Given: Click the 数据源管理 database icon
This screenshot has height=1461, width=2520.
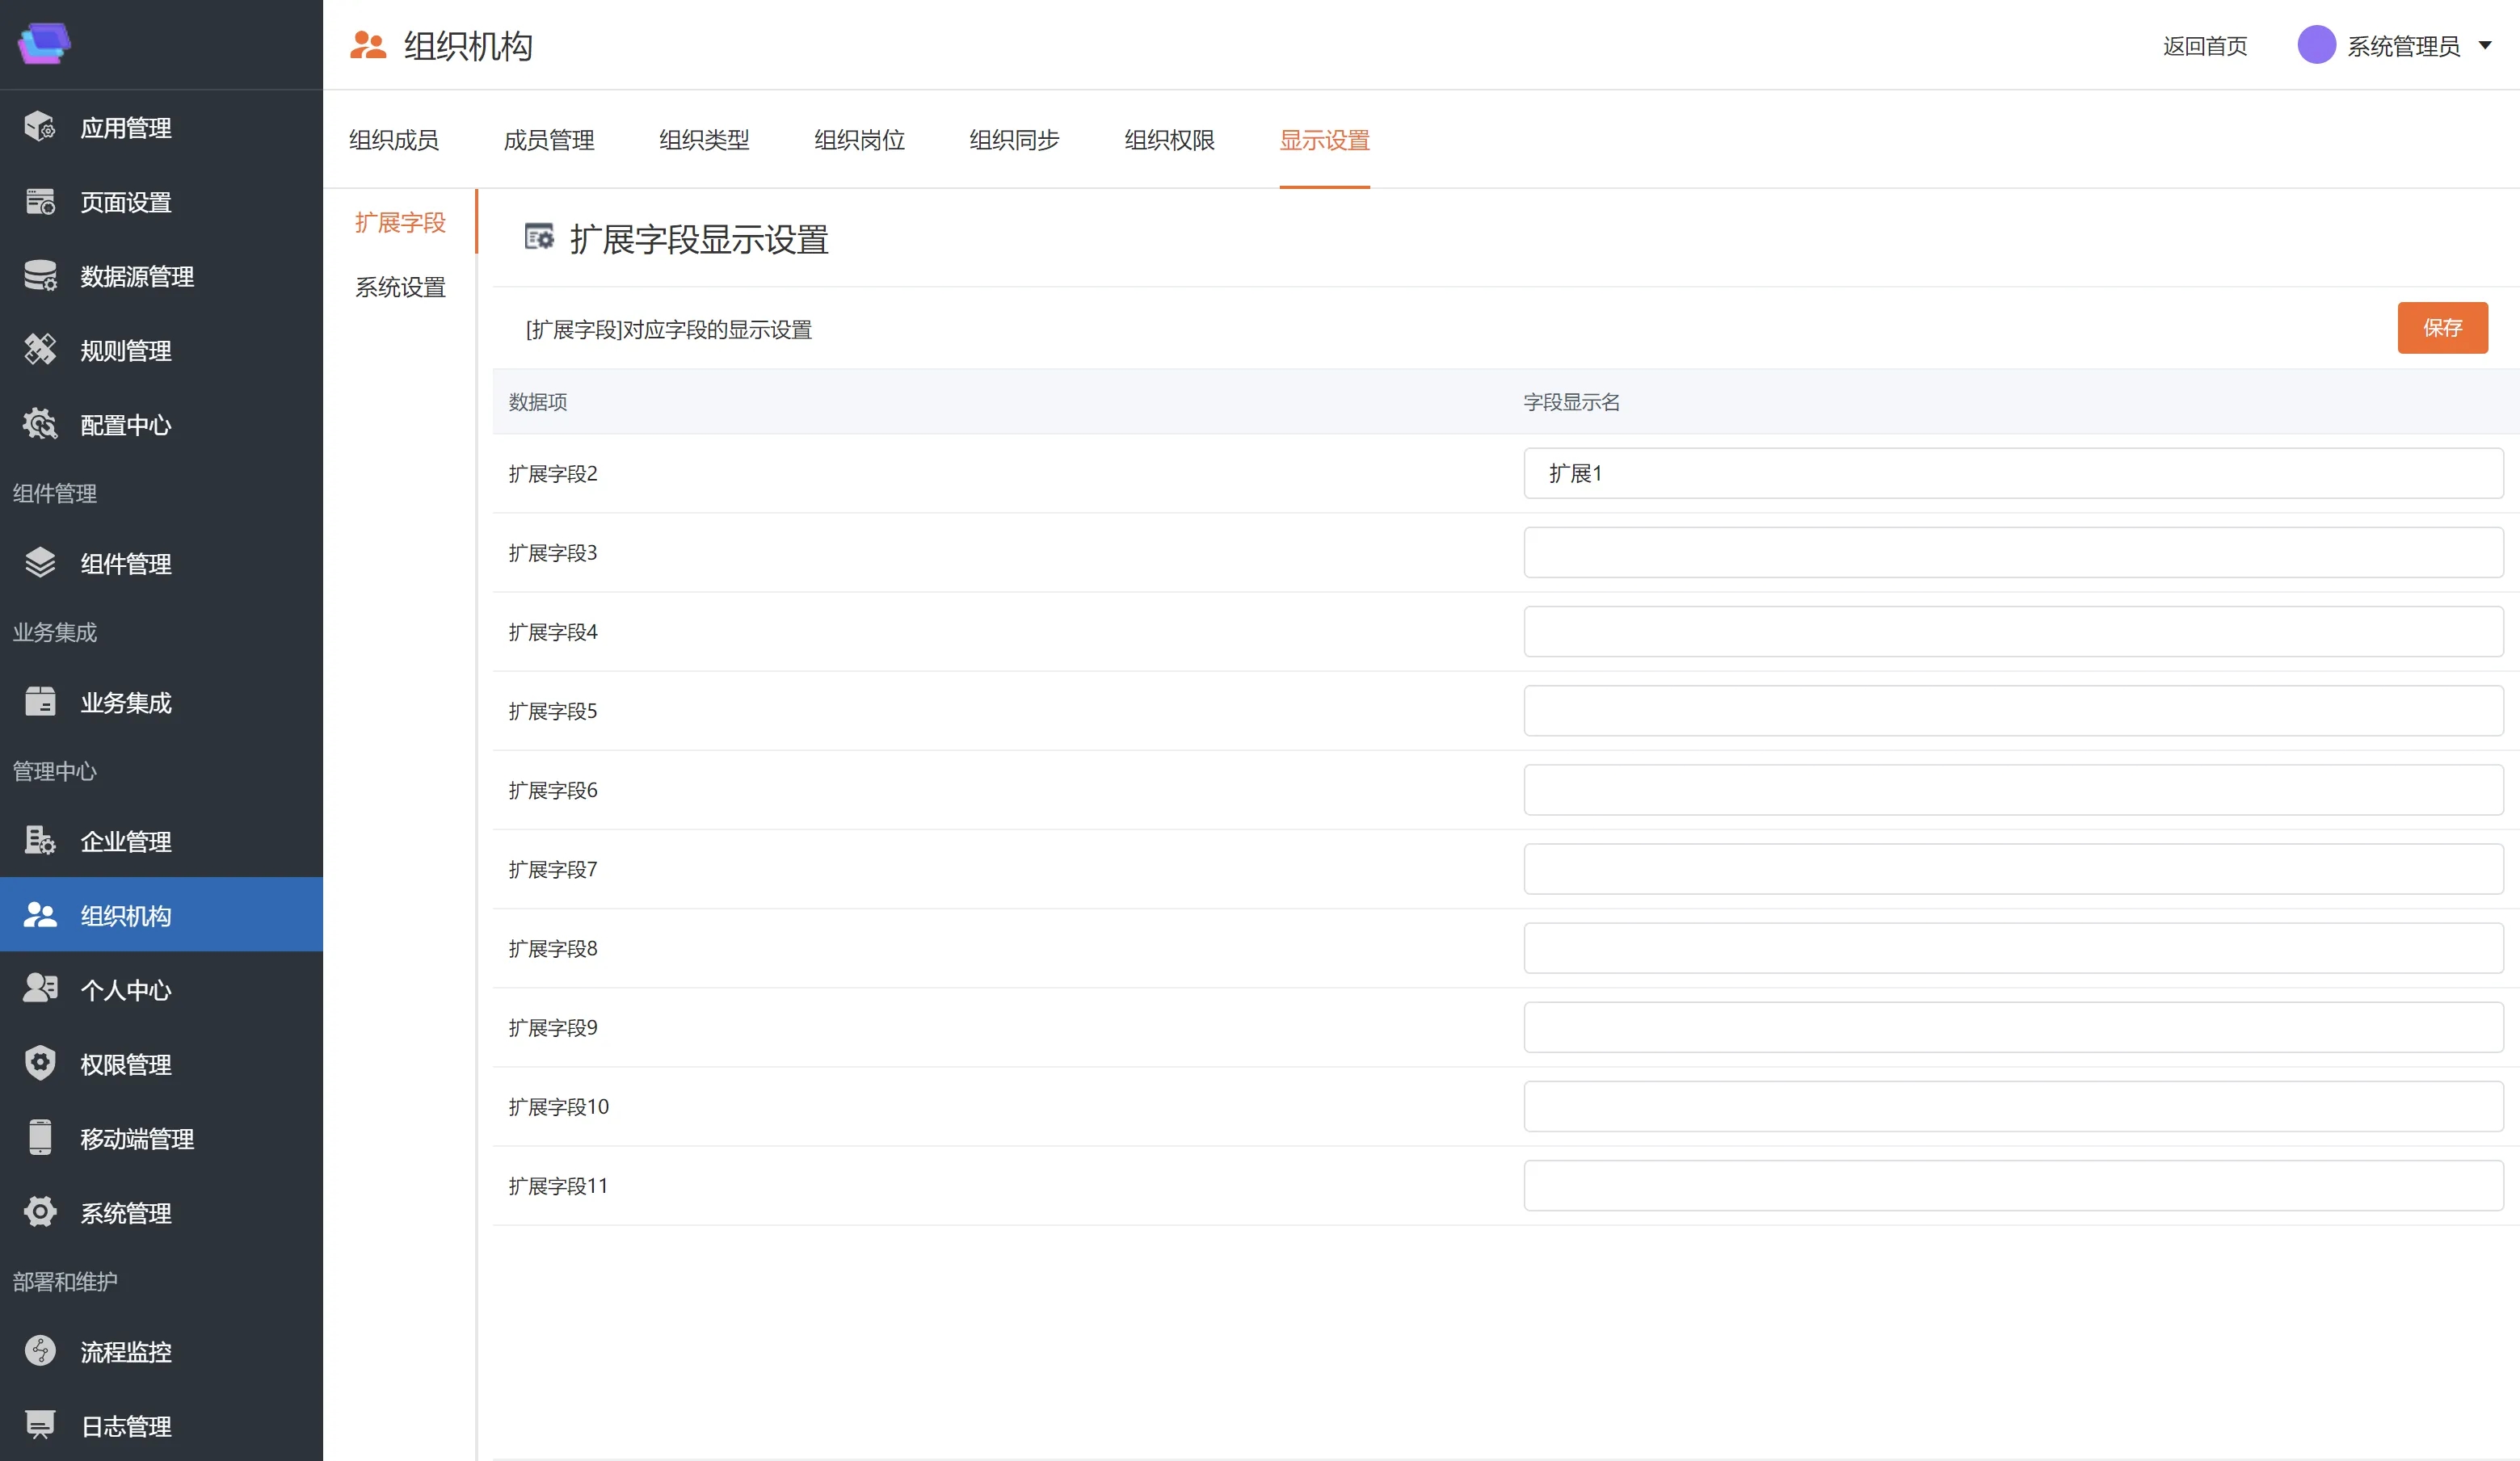Looking at the screenshot, I should [x=40, y=276].
